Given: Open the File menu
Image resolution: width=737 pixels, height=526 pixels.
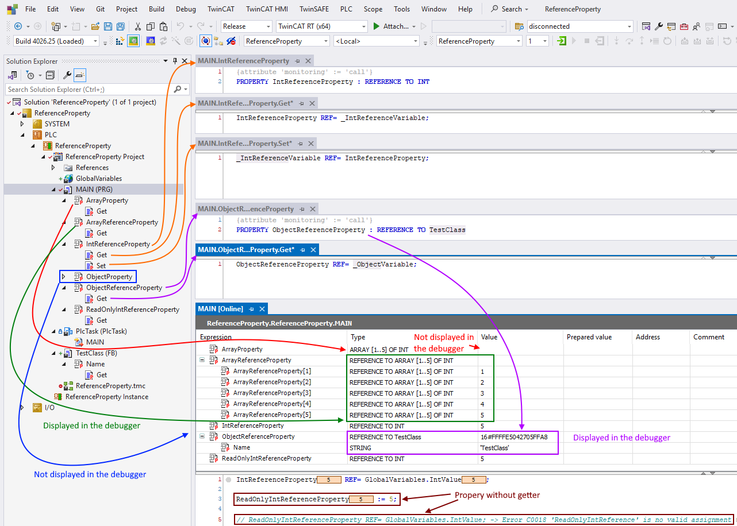Looking at the screenshot, I should [x=30, y=9].
